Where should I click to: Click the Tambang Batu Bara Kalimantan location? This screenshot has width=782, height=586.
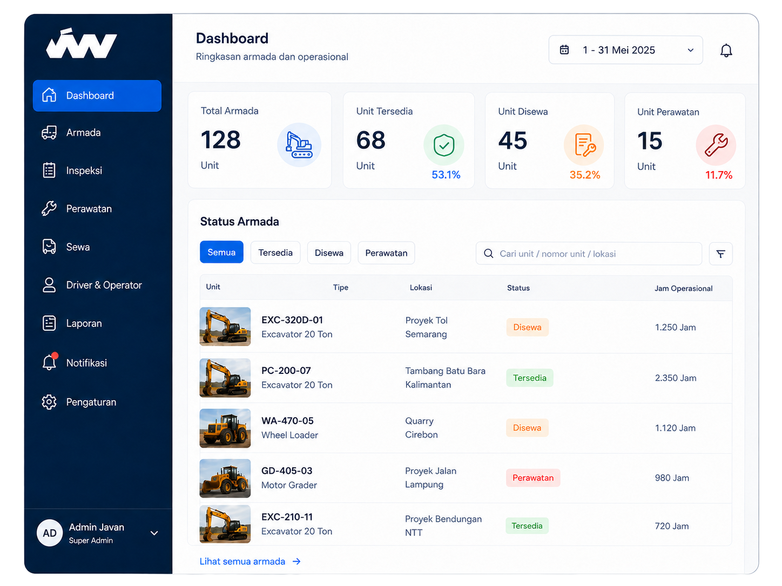tap(446, 378)
